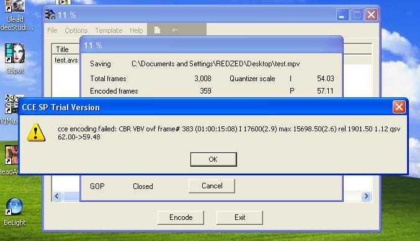
Task: Click the cce encoding failed error message
Action: [229, 133]
